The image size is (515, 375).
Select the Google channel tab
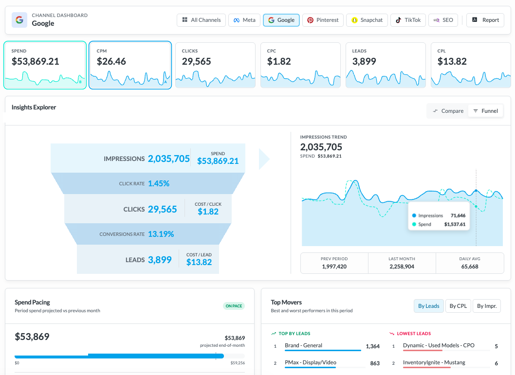point(281,20)
